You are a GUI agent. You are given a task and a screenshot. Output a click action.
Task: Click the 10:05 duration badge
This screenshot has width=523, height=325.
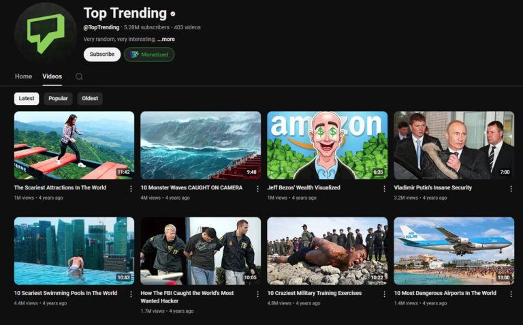click(250, 277)
